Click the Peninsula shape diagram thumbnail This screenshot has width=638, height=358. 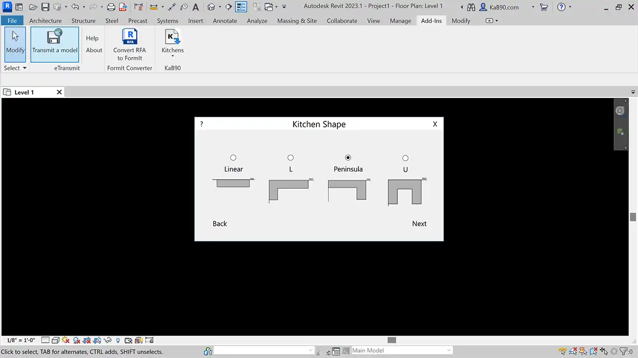click(348, 190)
